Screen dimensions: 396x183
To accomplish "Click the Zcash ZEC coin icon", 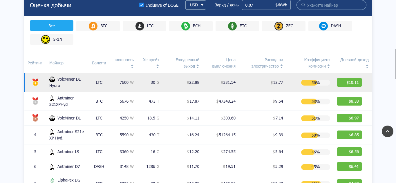I will [279, 26].
